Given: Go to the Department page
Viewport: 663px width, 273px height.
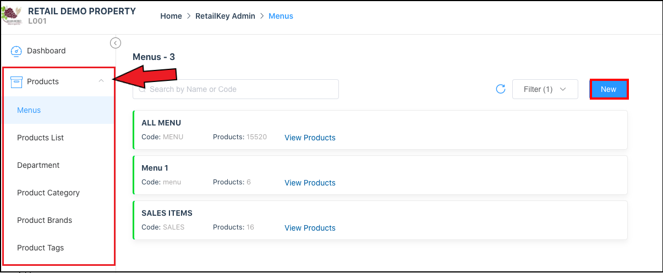Looking at the screenshot, I should (38, 165).
